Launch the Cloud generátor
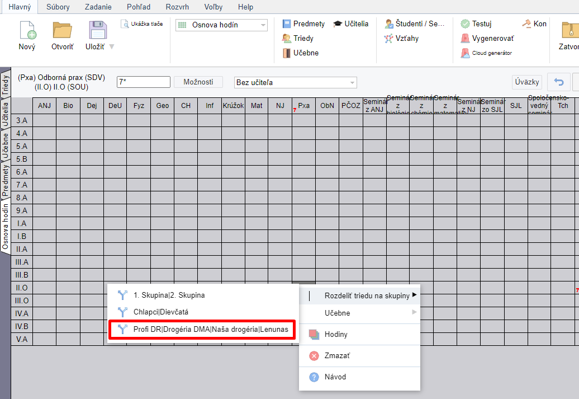 point(486,53)
